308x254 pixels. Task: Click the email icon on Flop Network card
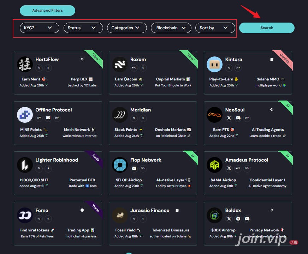coord(134,168)
